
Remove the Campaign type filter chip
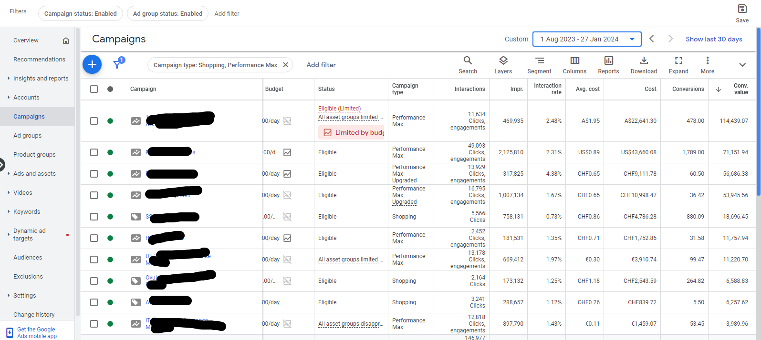pyautogui.click(x=285, y=65)
